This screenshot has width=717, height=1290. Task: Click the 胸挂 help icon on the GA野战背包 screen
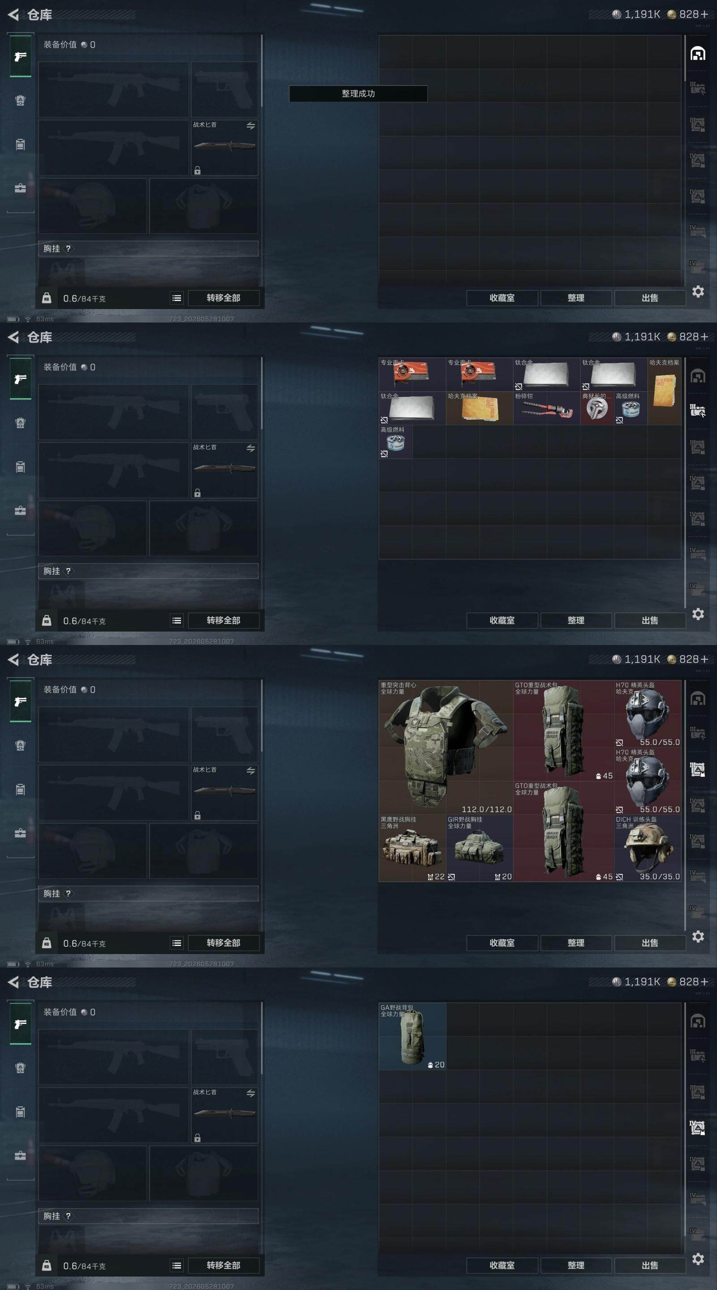[69, 1216]
